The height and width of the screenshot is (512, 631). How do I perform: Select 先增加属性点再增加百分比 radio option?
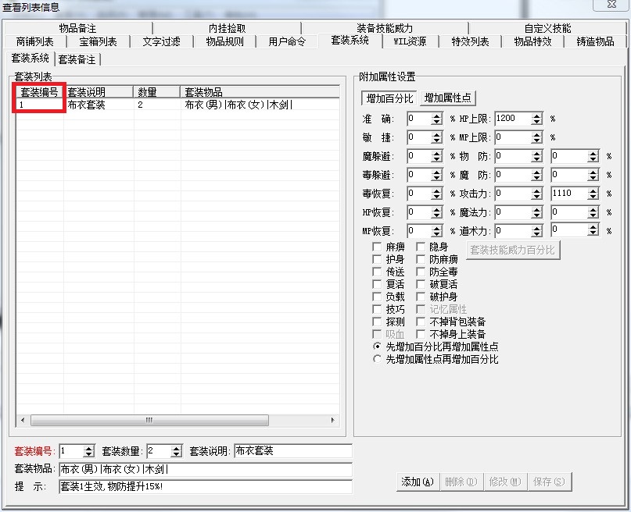378,360
